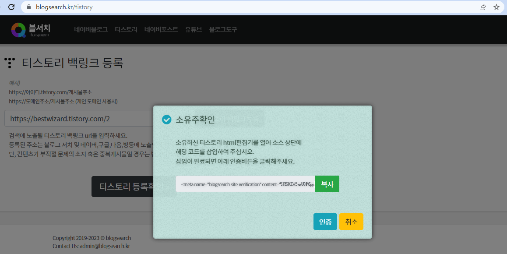Confirm with the 인증 button

(325, 222)
